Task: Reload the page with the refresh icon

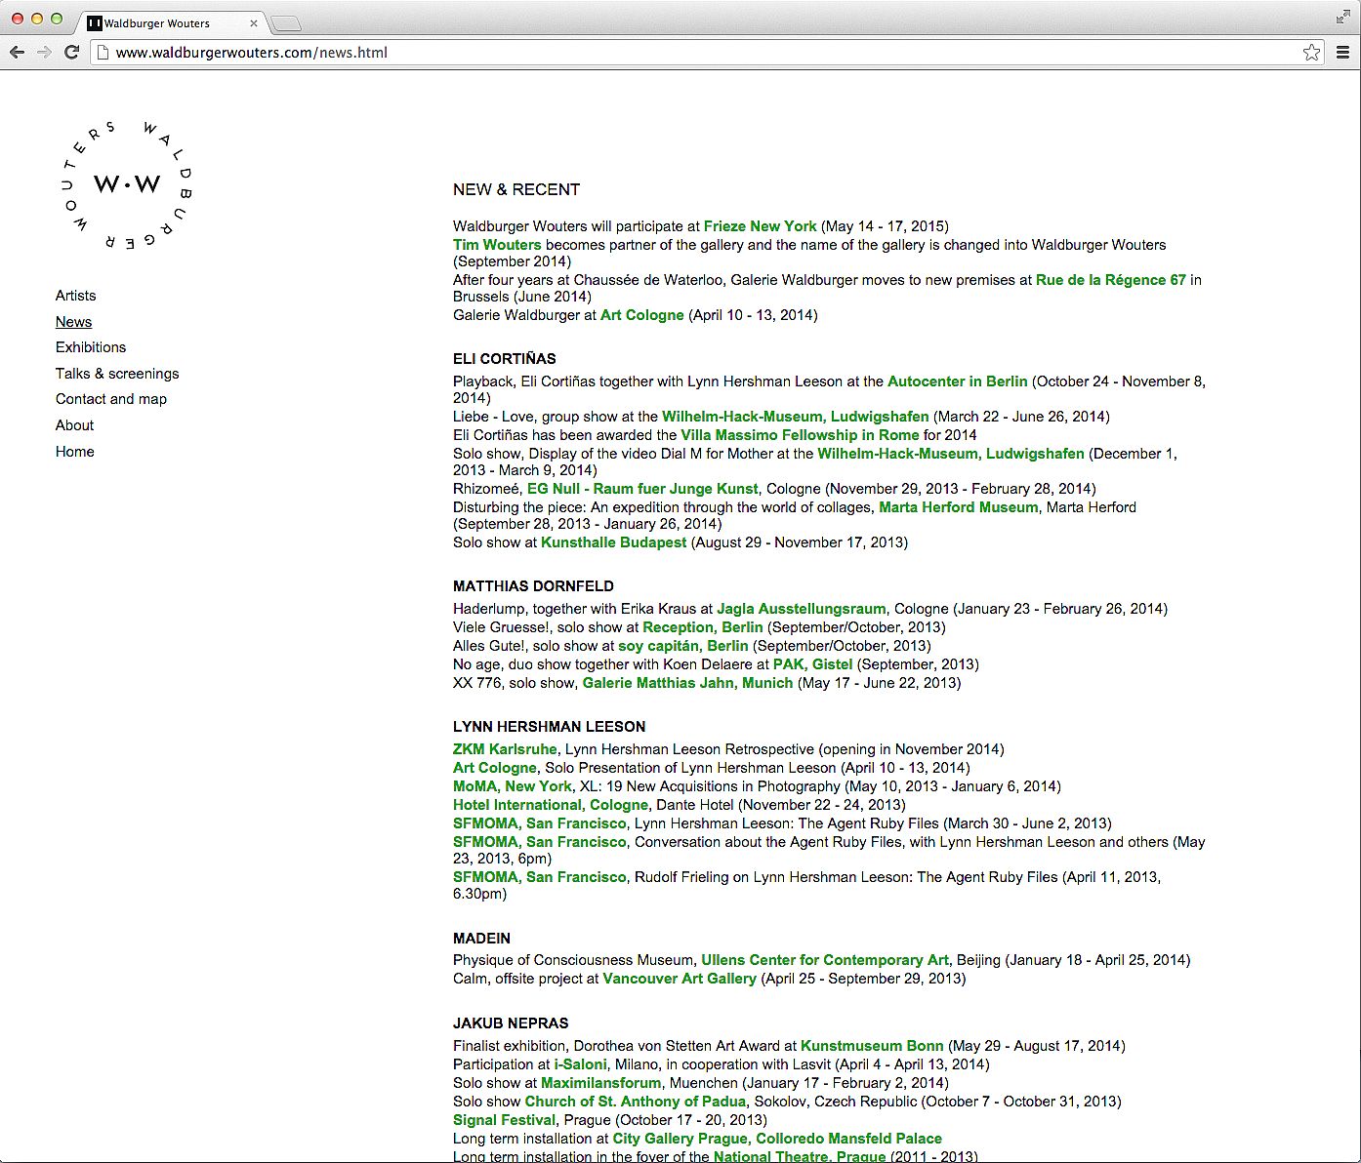Action: 71,53
